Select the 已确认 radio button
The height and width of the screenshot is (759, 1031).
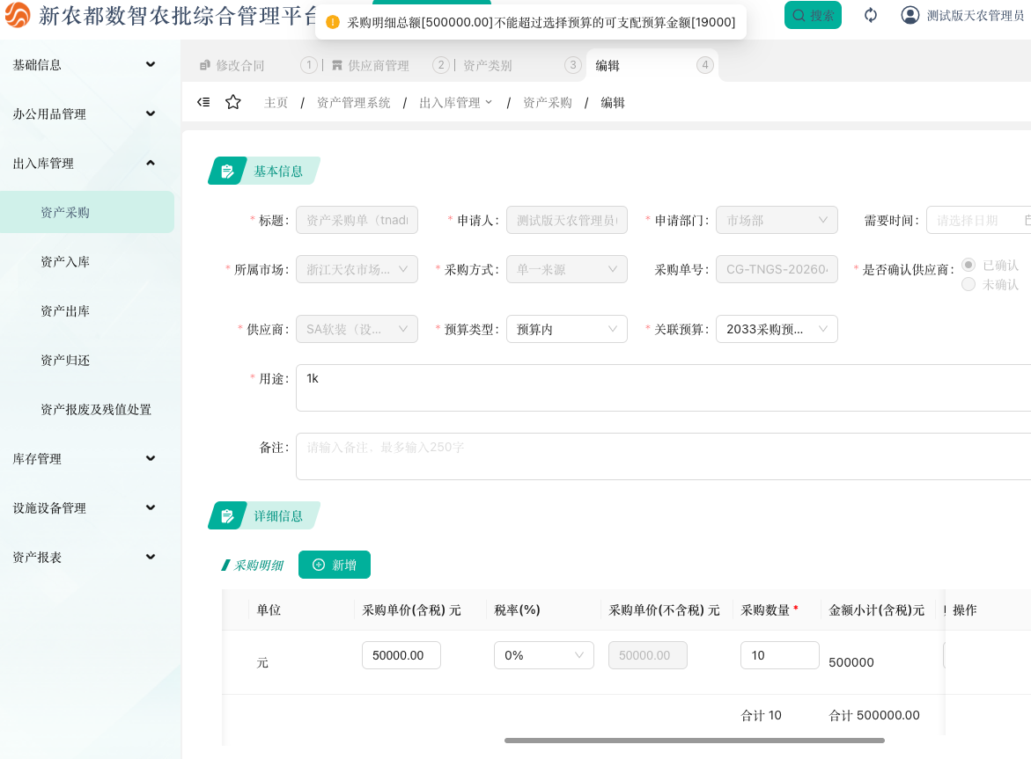968,265
